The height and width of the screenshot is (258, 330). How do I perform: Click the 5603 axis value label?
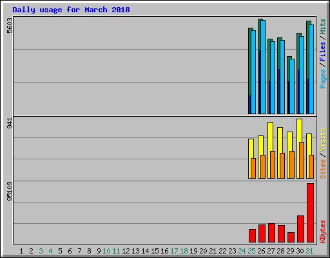10,26
